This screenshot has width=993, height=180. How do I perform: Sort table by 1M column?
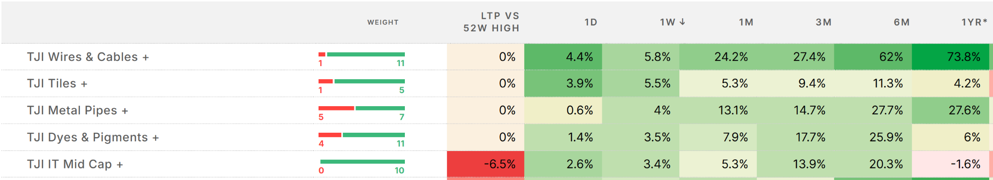(x=746, y=22)
